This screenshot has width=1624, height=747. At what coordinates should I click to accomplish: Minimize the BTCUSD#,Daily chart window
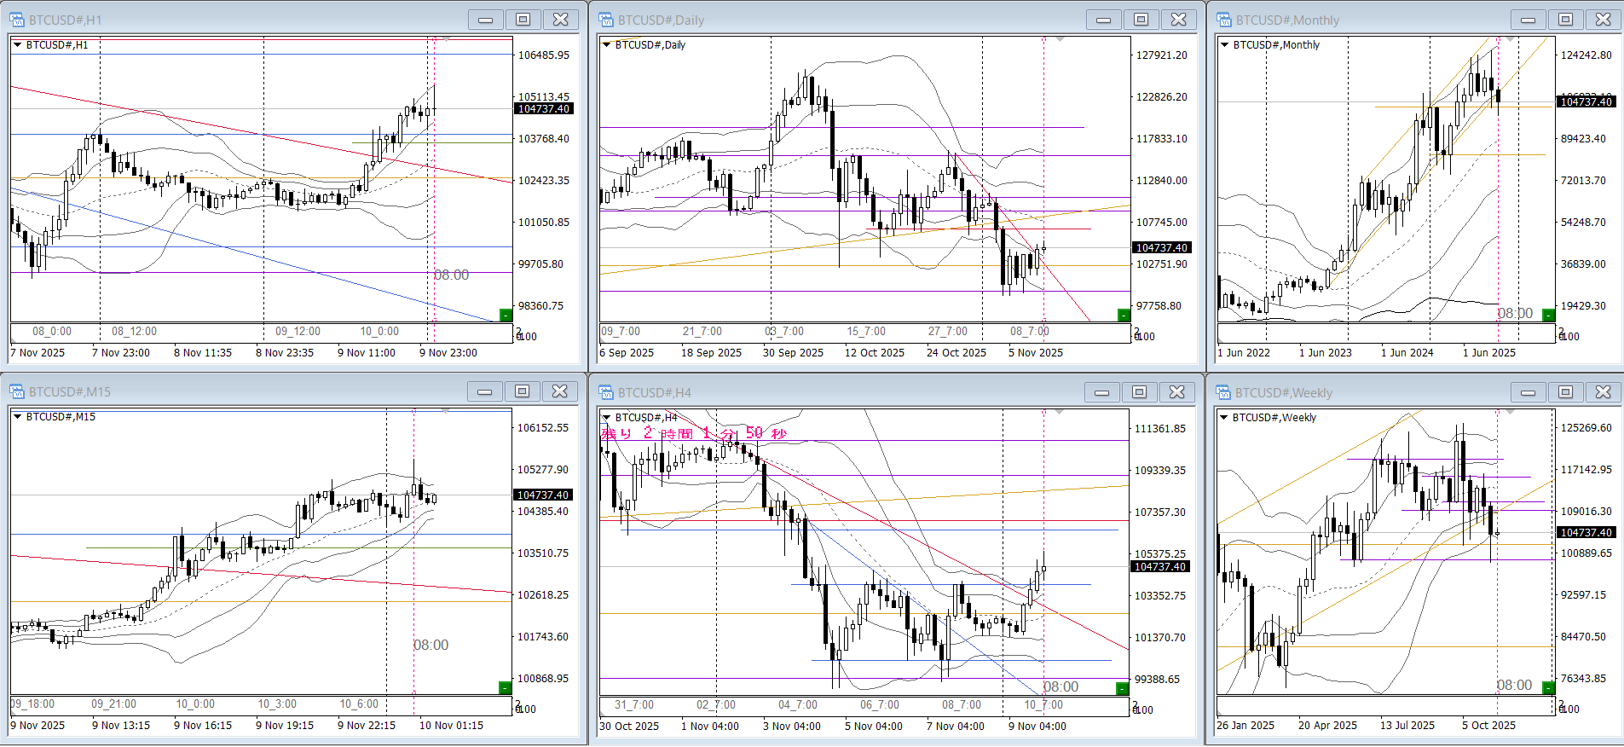point(1103,20)
